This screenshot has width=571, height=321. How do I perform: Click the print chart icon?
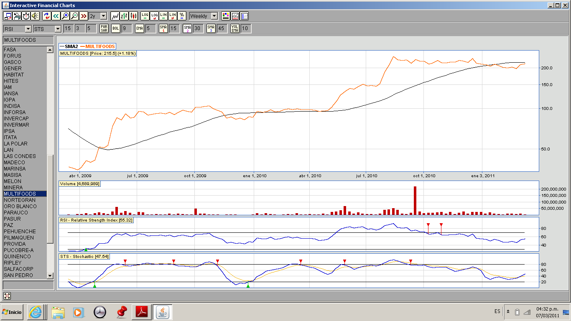pyautogui.click(x=17, y=16)
